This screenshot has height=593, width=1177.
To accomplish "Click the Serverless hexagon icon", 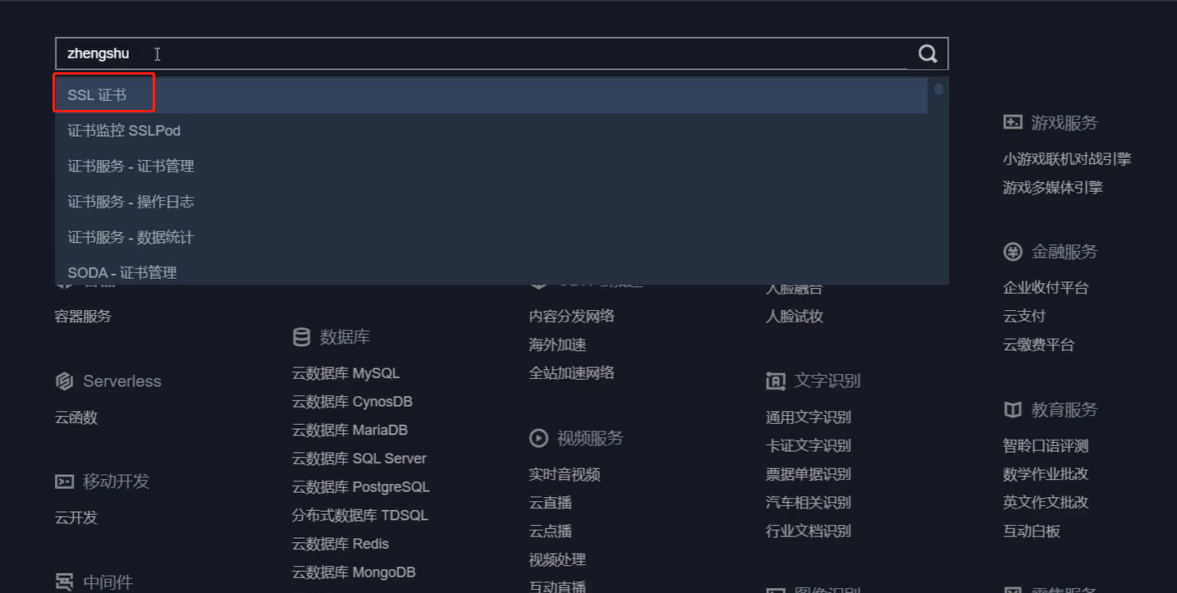I will pyautogui.click(x=64, y=381).
